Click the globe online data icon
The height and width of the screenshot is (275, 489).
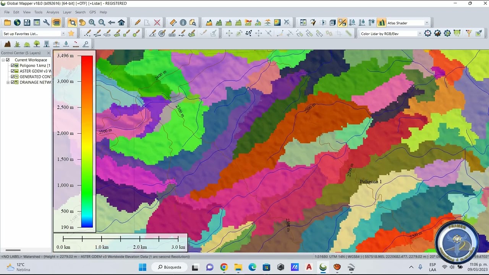[x=17, y=23]
